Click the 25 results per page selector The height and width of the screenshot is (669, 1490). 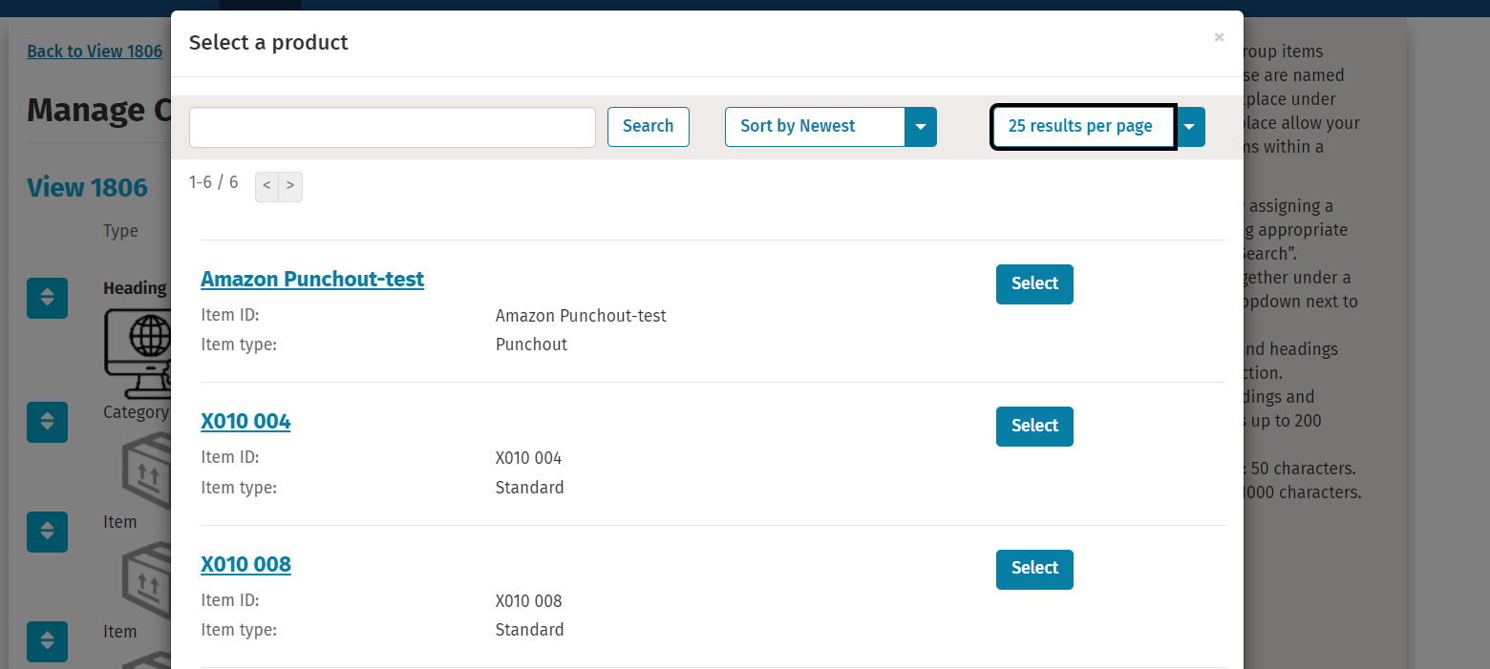(1082, 127)
